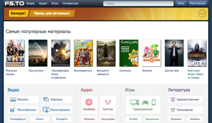
Task: Focus the Поиск search field
Action: [x=138, y=3]
